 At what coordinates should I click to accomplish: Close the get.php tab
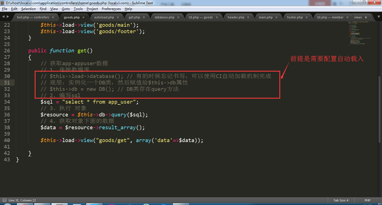(144, 17)
